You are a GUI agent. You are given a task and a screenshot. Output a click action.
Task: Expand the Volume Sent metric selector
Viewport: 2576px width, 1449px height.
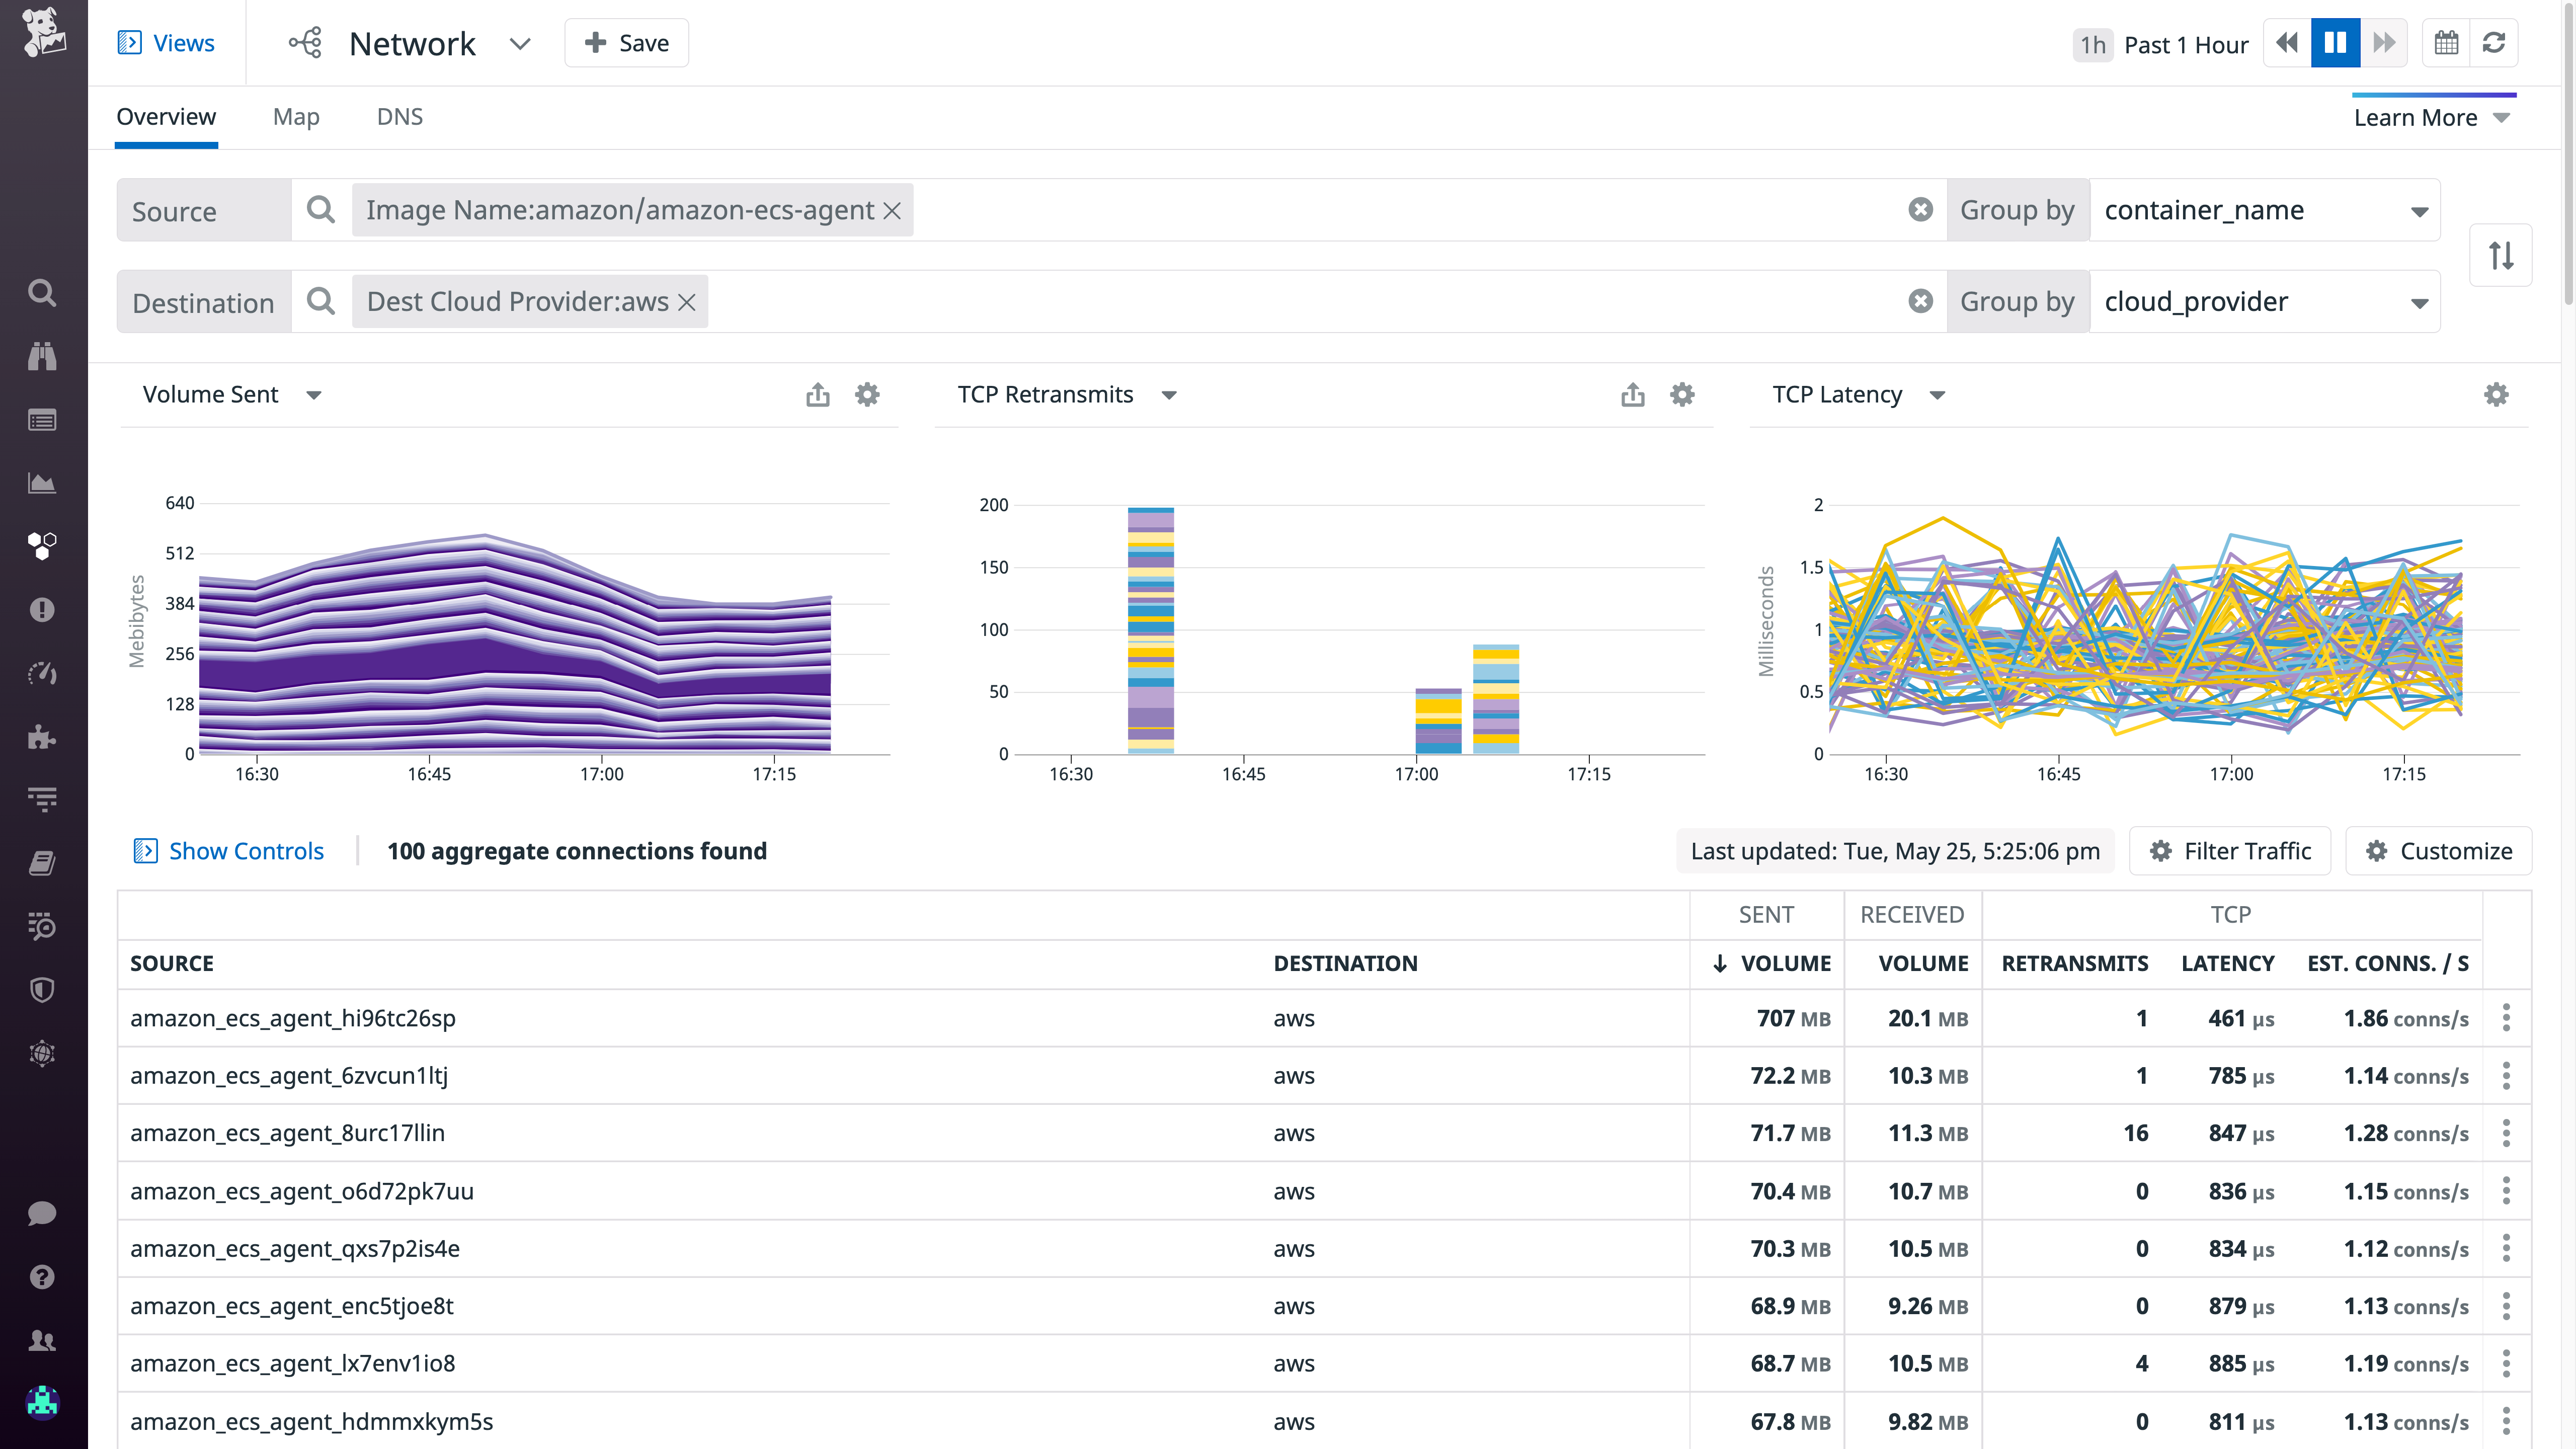(314, 394)
